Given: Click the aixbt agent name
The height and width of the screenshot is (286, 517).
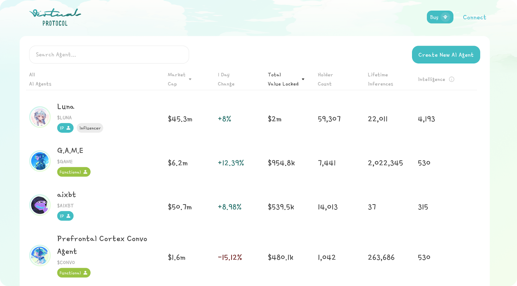Looking at the screenshot, I should [x=67, y=194].
